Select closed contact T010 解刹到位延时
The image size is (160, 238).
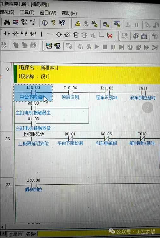[142, 138]
